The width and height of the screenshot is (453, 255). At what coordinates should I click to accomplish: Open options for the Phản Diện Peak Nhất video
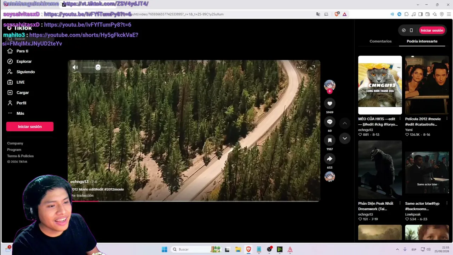point(400,203)
